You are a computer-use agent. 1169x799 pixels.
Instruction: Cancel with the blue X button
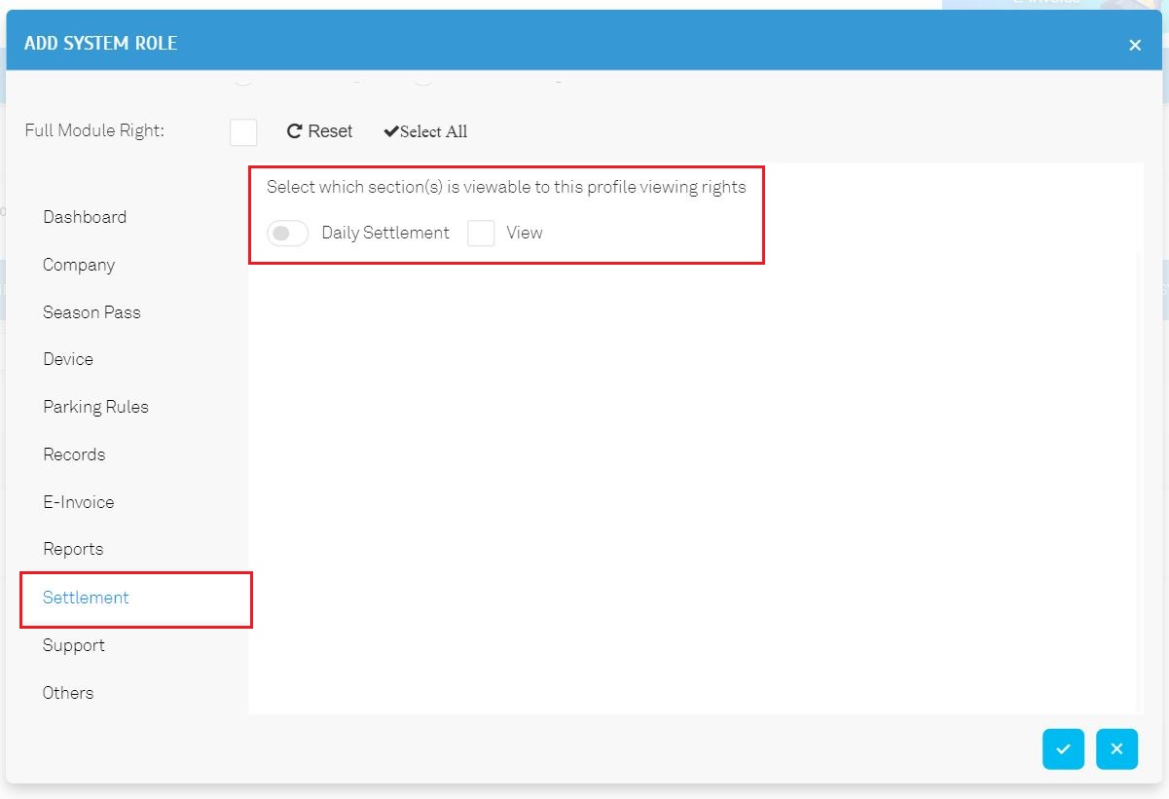pyautogui.click(x=1116, y=748)
